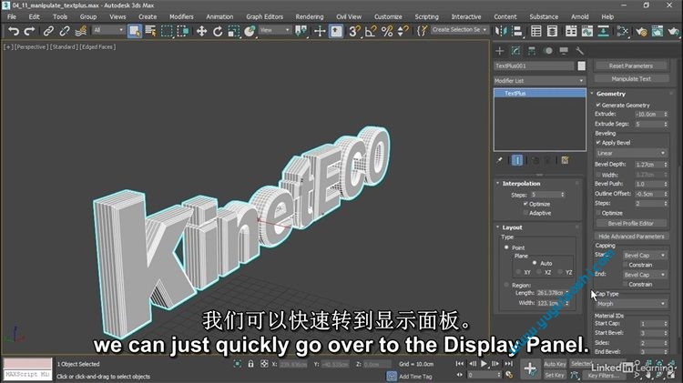Open the Modifiers menu
The image size is (683, 383).
click(181, 16)
